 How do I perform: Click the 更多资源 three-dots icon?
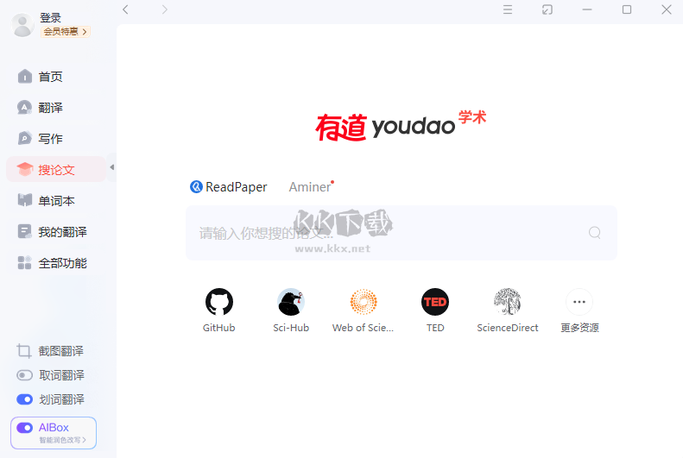579,302
